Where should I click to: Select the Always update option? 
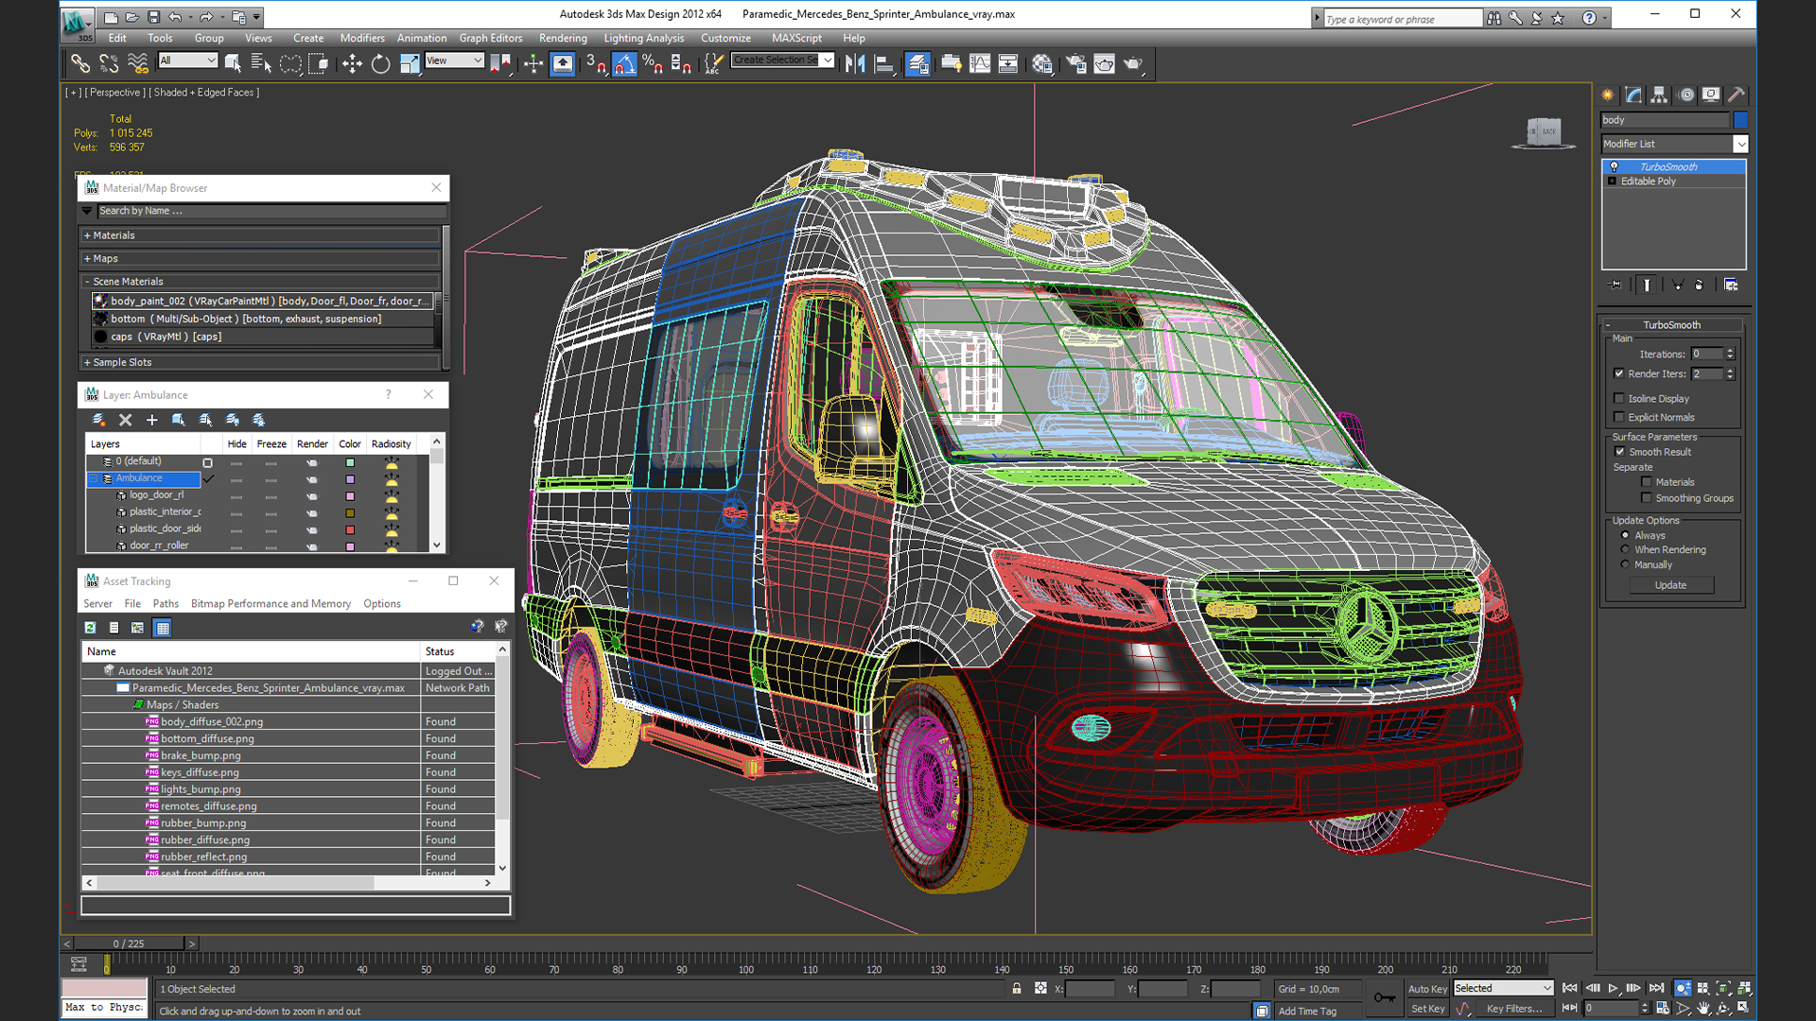1626,535
